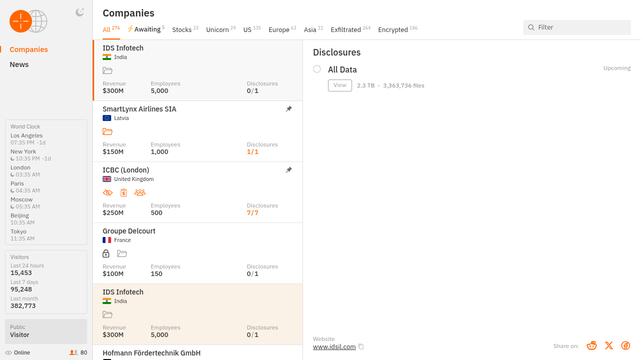Click the SmartLynx Airlines orange folder icon
641x360 pixels.
[108, 131]
